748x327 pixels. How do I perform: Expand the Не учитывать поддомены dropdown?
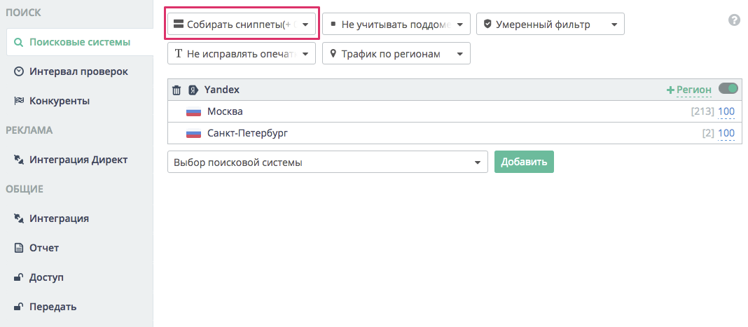[x=396, y=25]
